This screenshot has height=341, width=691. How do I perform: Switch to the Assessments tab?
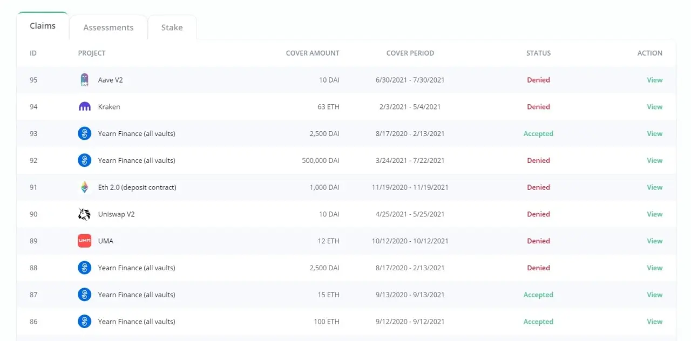point(108,28)
